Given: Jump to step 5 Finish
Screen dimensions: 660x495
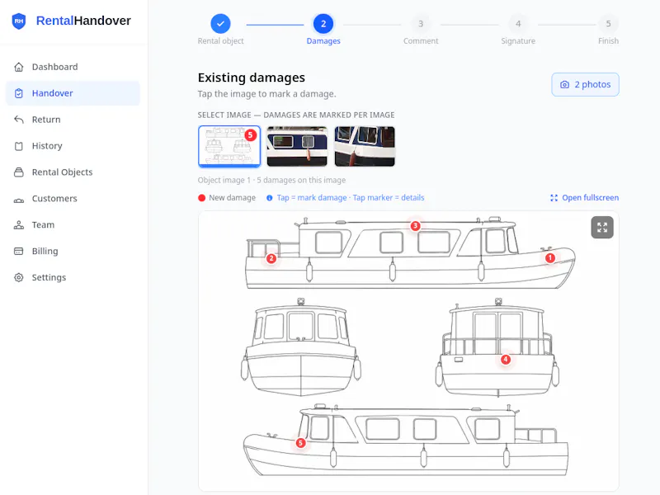Looking at the screenshot, I should 608,24.
